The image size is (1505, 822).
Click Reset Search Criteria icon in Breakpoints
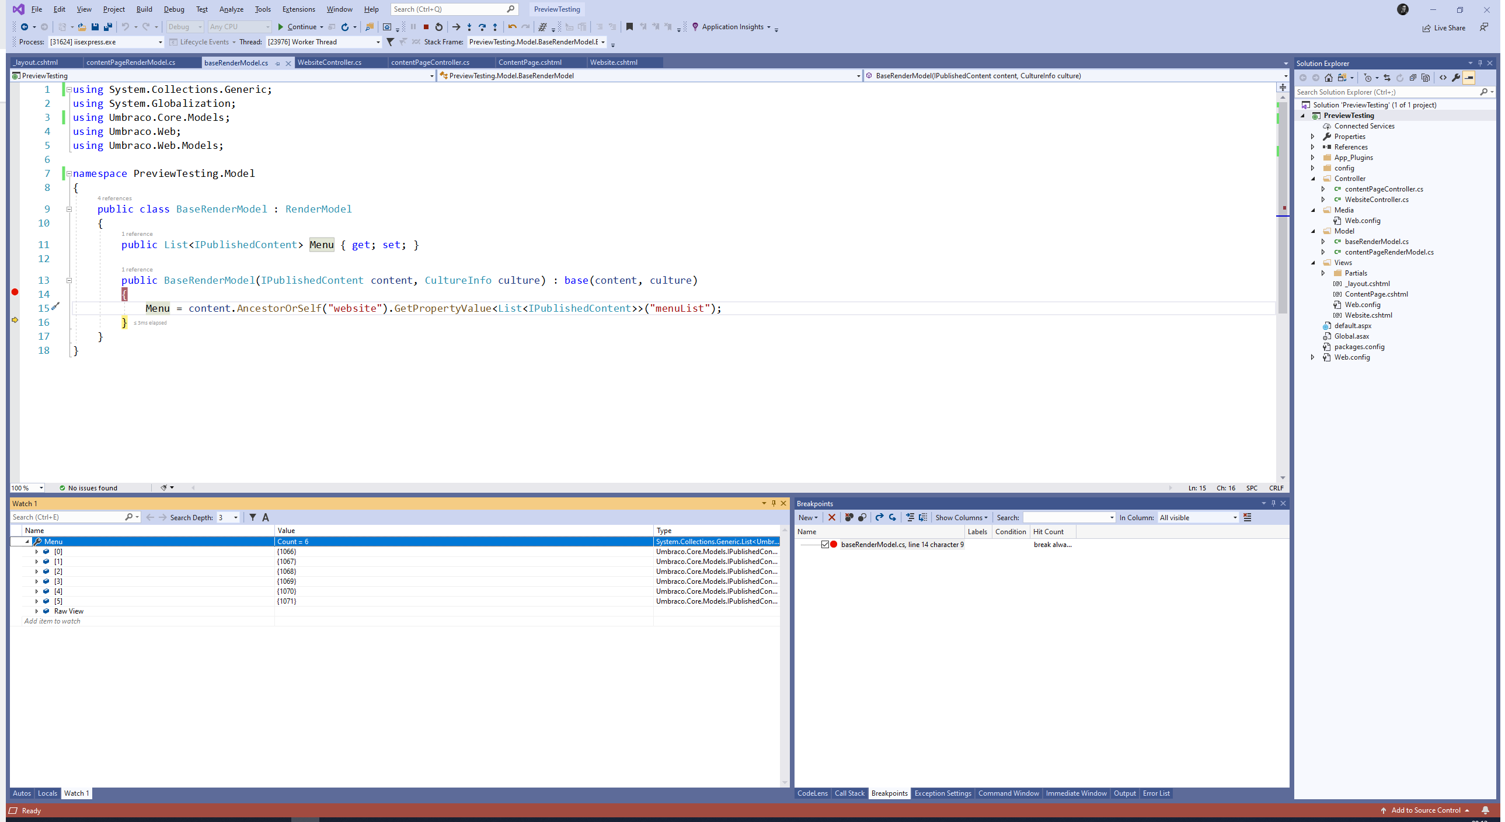(1248, 518)
